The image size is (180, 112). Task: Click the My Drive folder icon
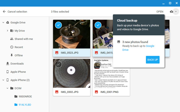[x=12, y=31]
